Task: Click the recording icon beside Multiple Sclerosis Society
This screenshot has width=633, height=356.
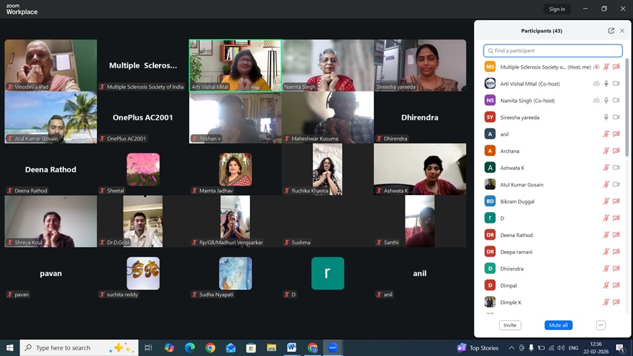Action: point(597,67)
